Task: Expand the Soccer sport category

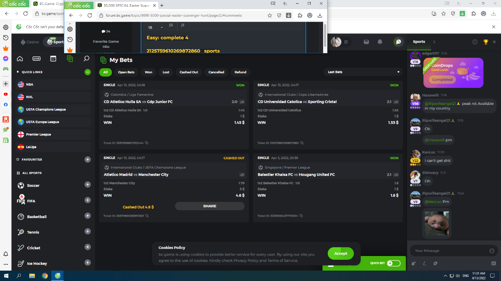Action: (87, 184)
